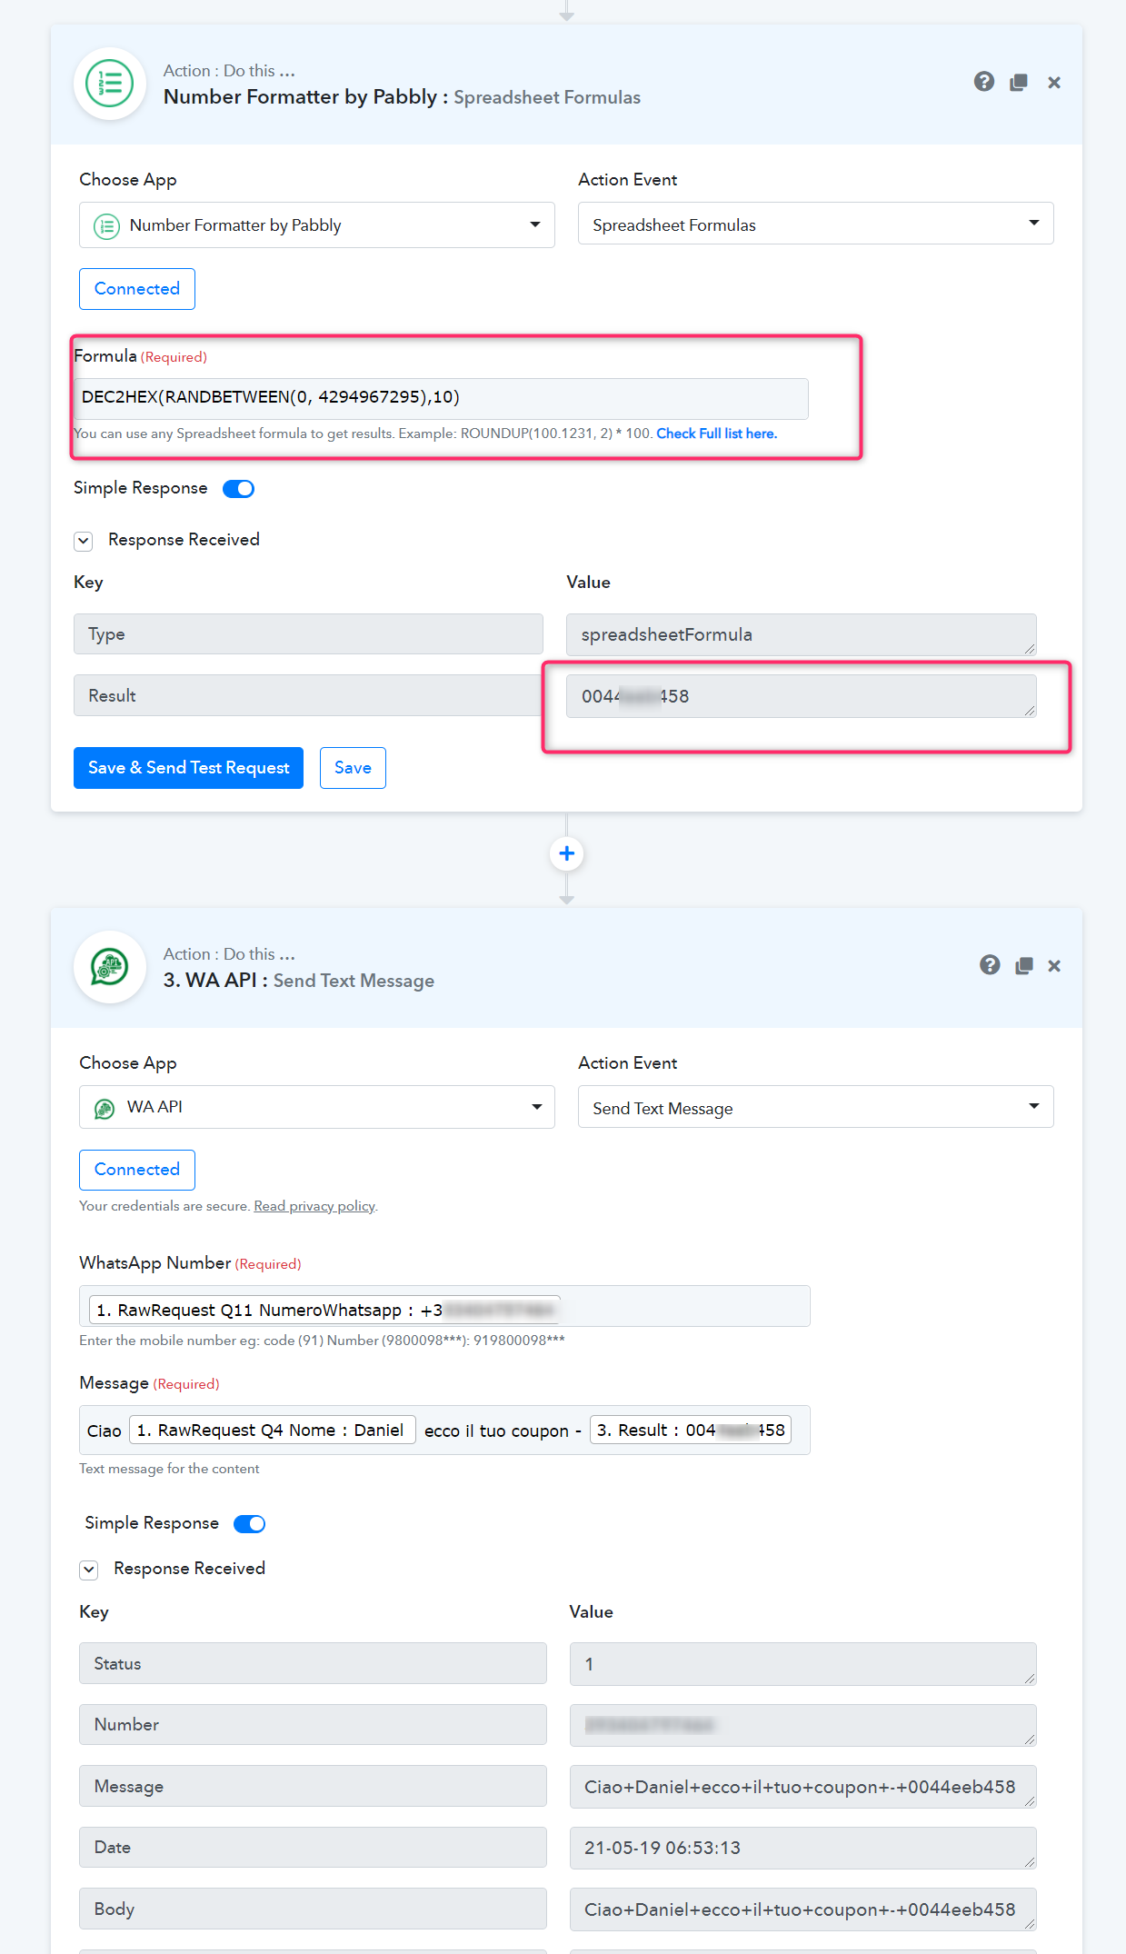Click the Body key field
1126x1954 pixels.
(x=313, y=1909)
